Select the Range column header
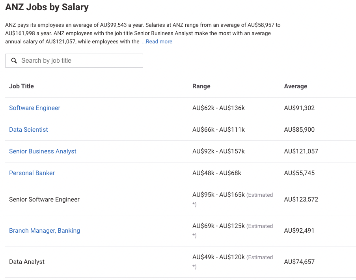356x280 pixels. tap(201, 86)
